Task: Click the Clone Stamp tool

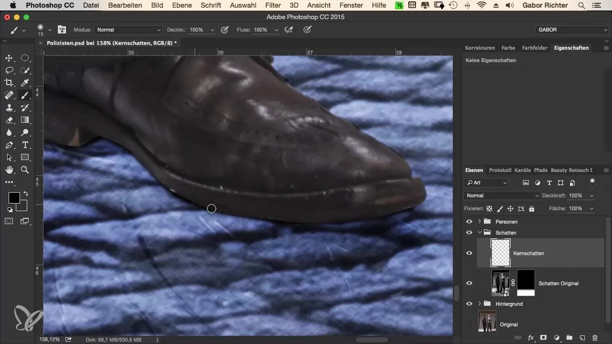Action: click(x=9, y=108)
